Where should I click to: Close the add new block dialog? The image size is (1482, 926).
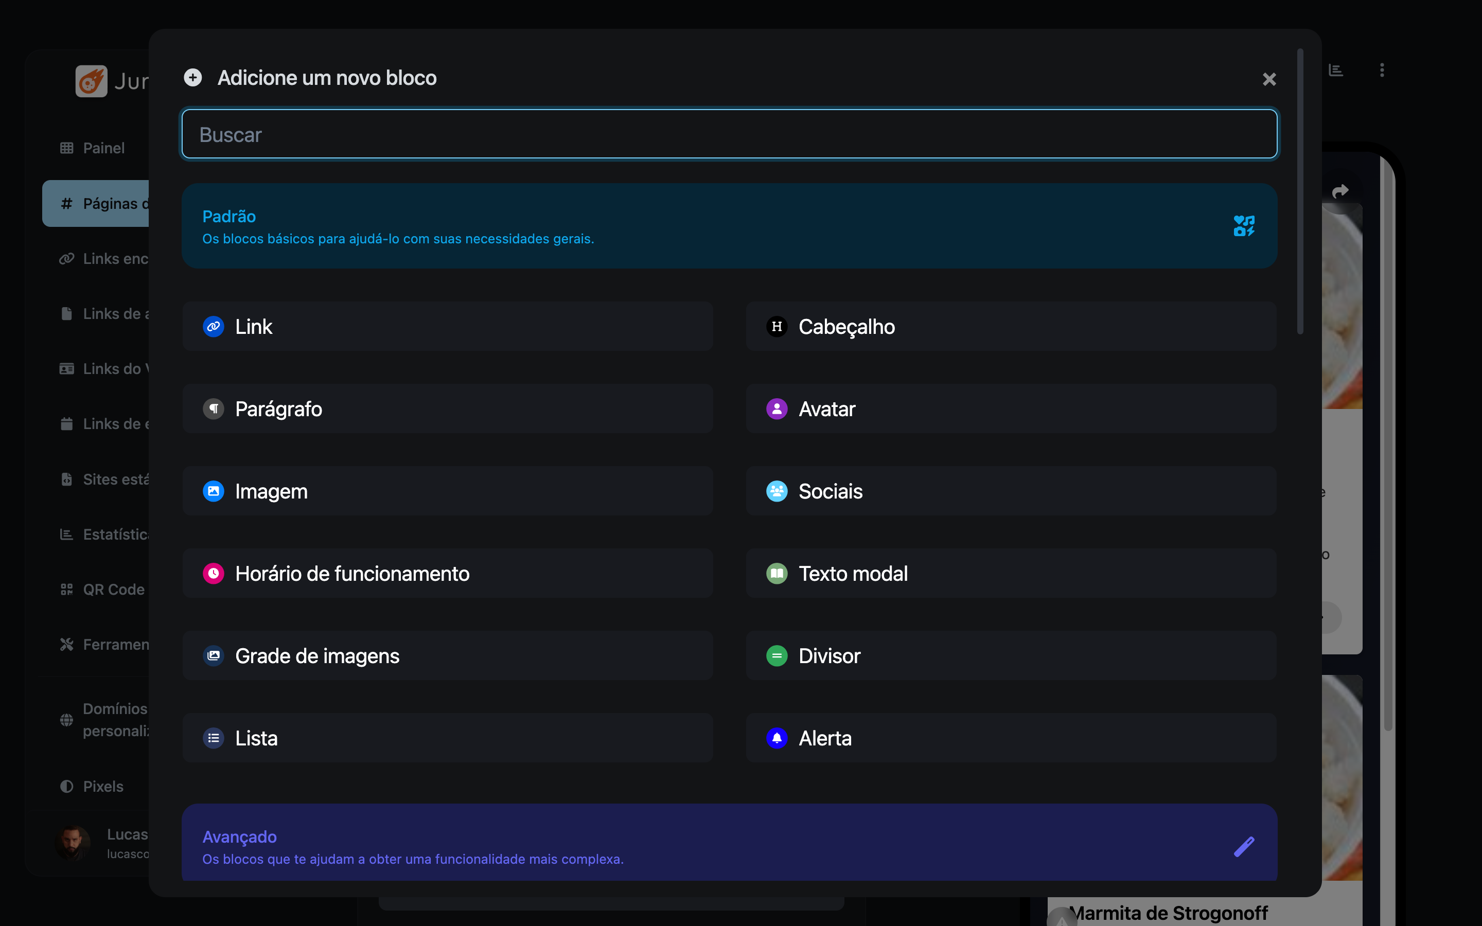[1269, 79]
